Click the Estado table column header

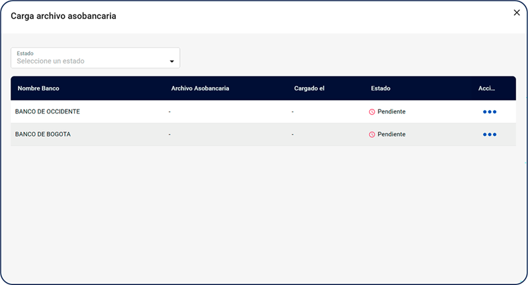click(380, 88)
